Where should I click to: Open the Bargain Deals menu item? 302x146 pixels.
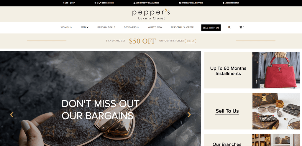click(106, 27)
